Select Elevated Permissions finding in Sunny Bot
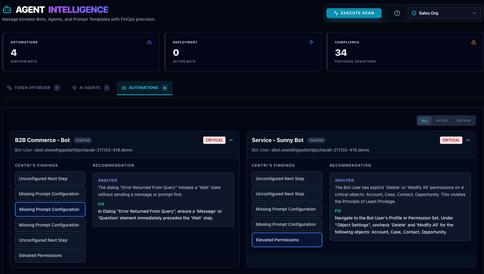484x274 pixels. [x=287, y=240]
